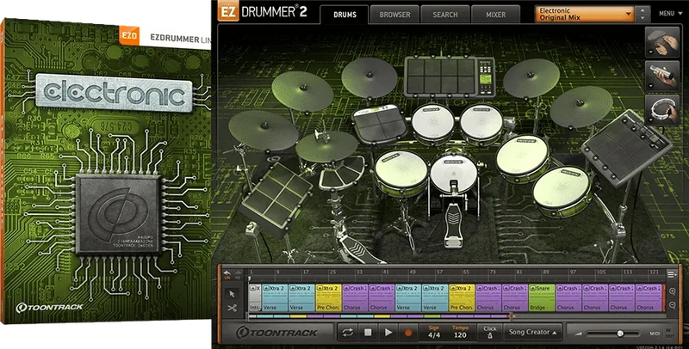Click the playhead marker at bar 1
This screenshot has height=349, width=689.
point(250,279)
